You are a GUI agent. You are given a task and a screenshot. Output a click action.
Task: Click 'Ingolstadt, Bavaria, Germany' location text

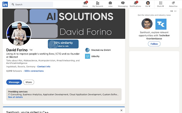pyautogui.click(x=21, y=67)
